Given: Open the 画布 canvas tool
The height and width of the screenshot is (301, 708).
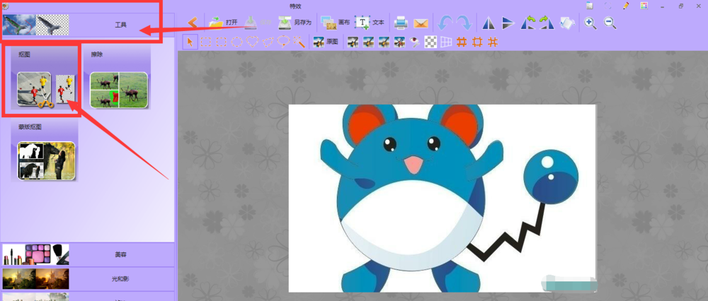Looking at the screenshot, I should [x=335, y=23].
